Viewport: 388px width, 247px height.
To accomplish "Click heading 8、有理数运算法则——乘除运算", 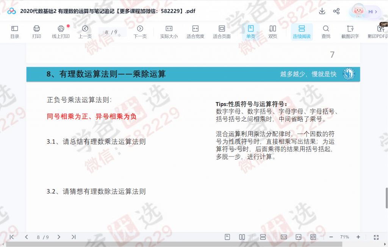I will tap(106, 74).
